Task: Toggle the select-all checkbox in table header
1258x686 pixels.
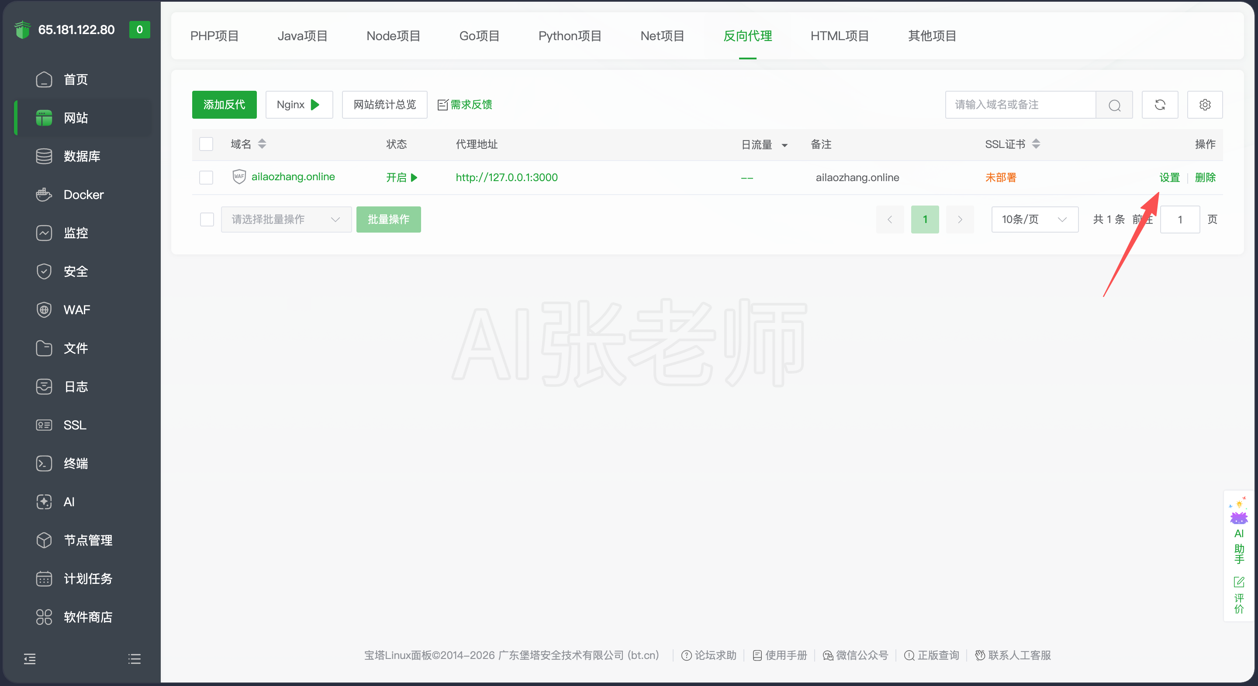Action: 206,144
